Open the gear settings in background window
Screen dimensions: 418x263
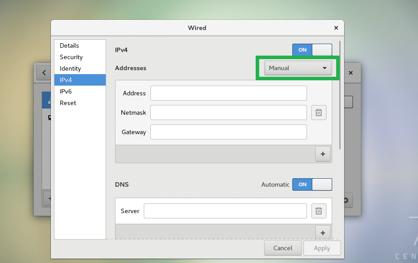coord(345,200)
